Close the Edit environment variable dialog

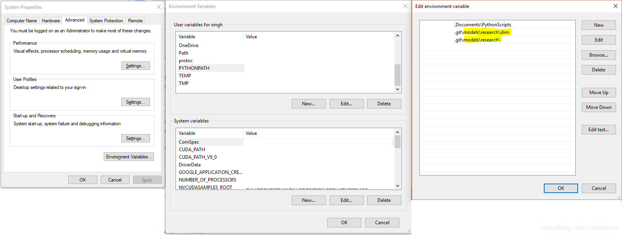615,6
